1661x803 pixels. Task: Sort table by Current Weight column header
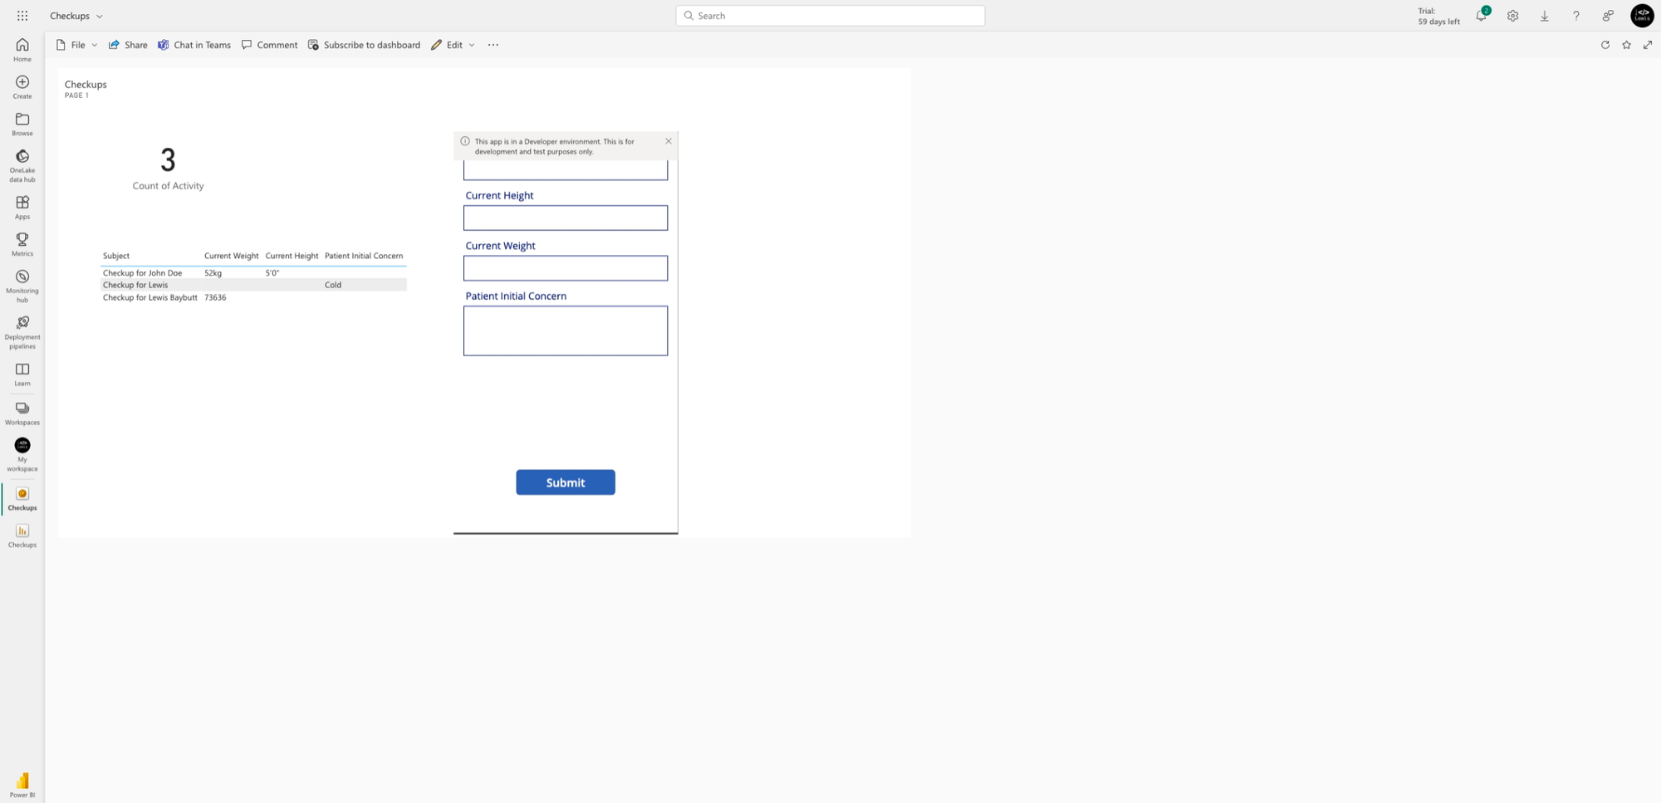[231, 256]
